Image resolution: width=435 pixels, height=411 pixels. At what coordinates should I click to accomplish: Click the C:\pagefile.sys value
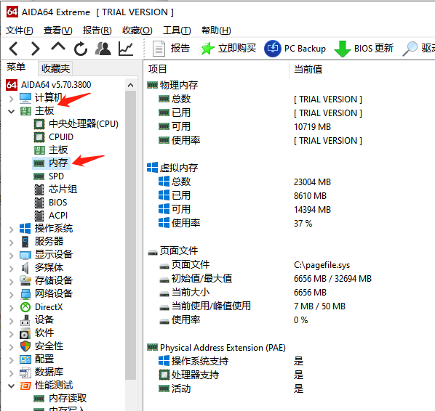click(x=322, y=265)
